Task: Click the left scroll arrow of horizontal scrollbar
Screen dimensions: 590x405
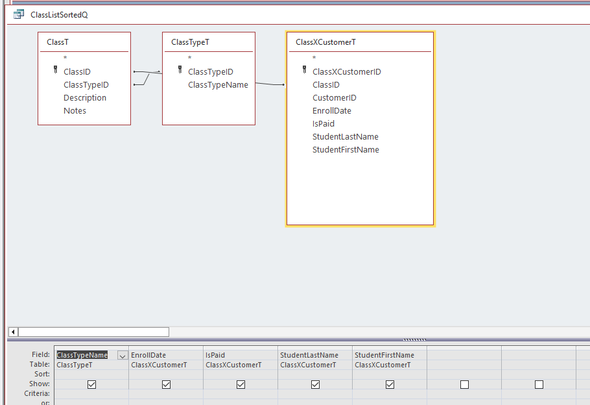Action: [14, 332]
